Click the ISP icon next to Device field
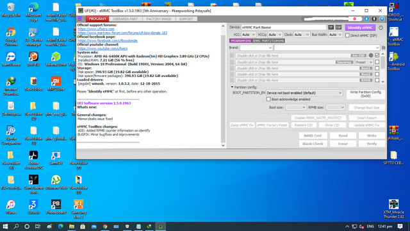410x231 pixels. 339,28
